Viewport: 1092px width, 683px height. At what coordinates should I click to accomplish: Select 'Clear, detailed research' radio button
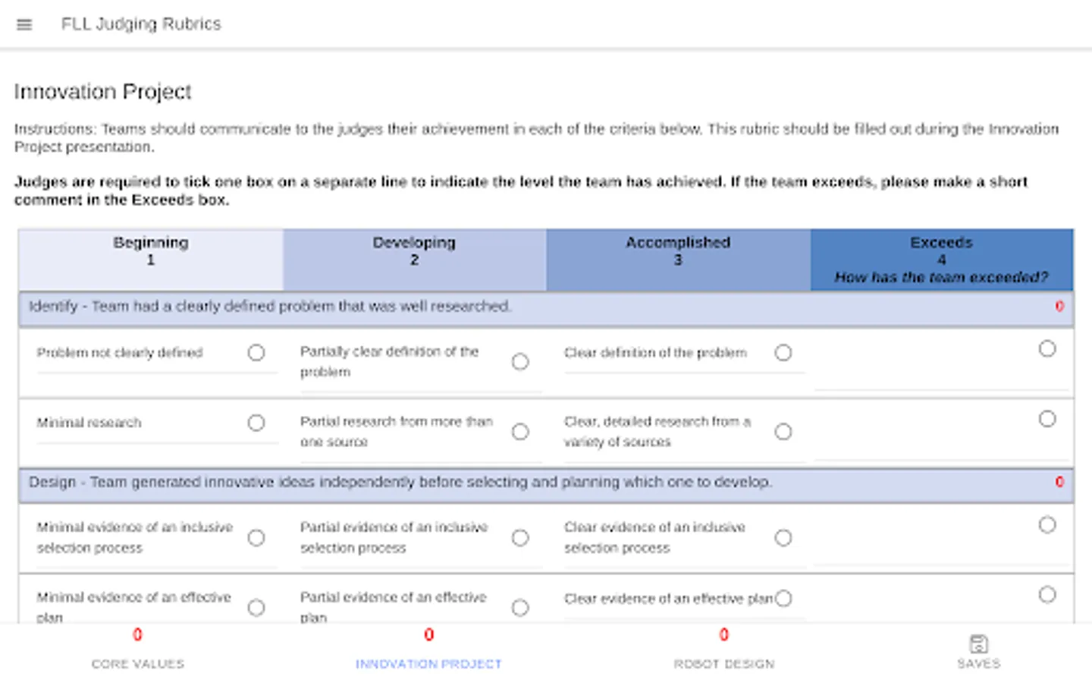pos(783,432)
